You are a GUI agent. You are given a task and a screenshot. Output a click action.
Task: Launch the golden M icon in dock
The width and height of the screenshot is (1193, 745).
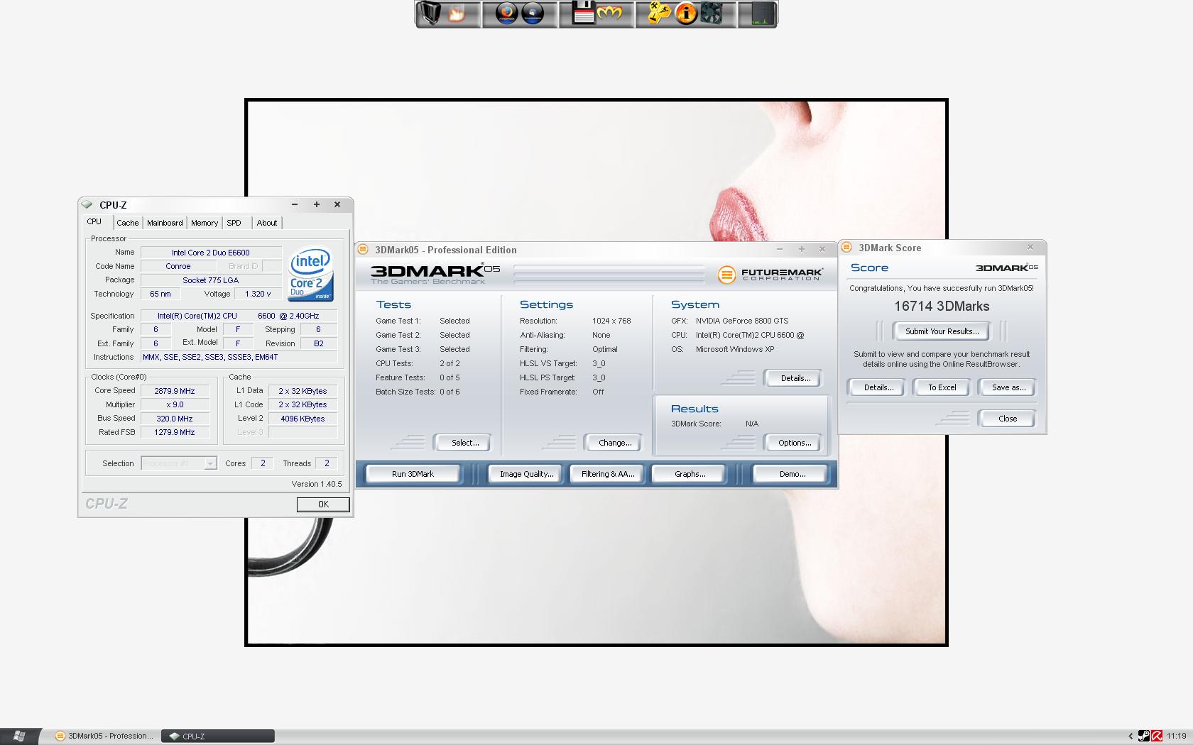[609, 13]
